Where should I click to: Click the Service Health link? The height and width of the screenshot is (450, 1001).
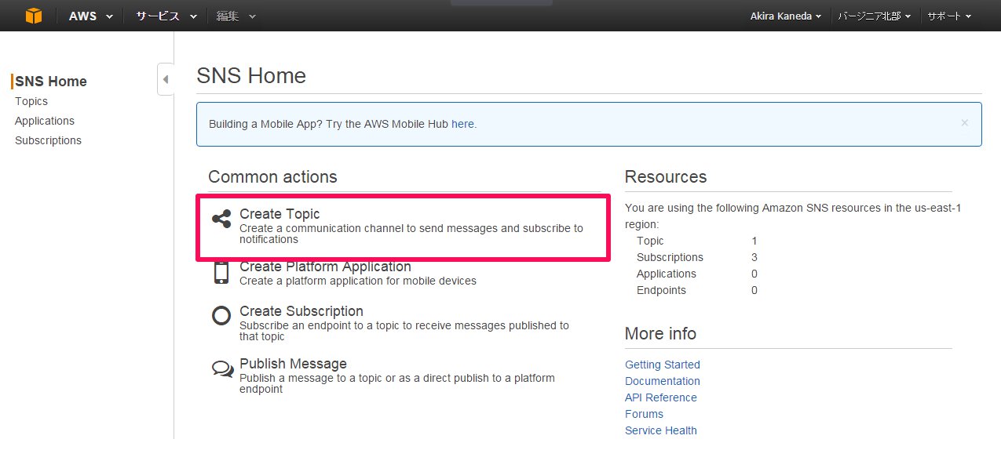pyautogui.click(x=661, y=430)
